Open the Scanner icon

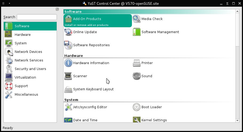pos(68,76)
